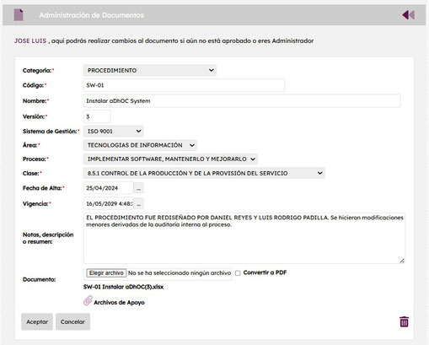Viewport: 429px width, 345px height.
Task: Open the Categoría dropdown showing PROCEDIMIENTO
Action: (150, 70)
